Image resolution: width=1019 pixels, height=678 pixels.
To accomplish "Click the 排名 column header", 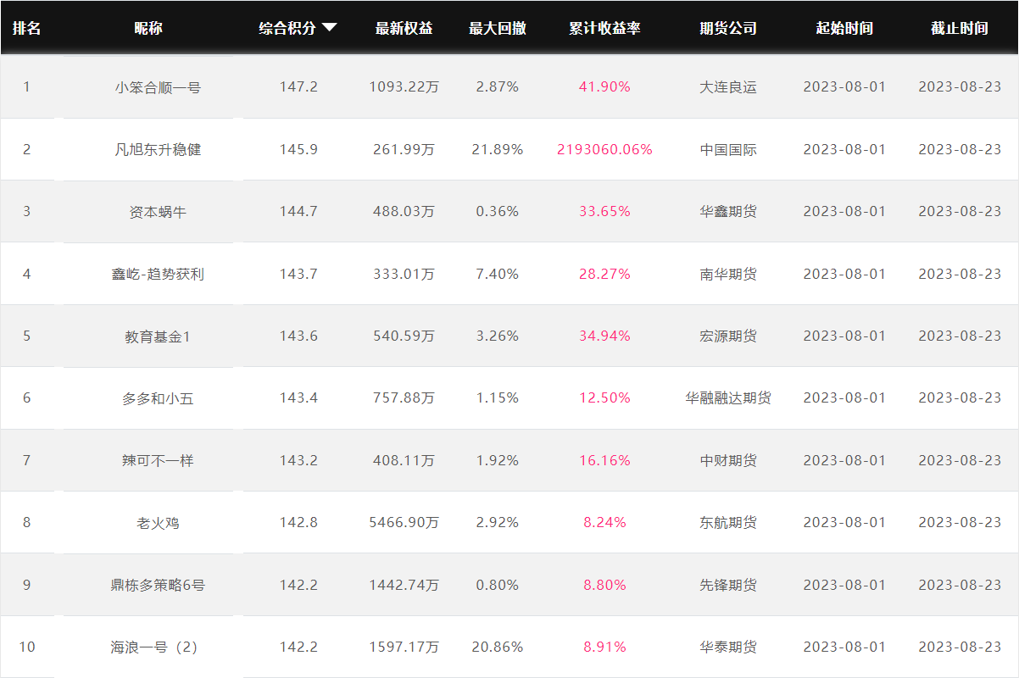I will pyautogui.click(x=26, y=28).
